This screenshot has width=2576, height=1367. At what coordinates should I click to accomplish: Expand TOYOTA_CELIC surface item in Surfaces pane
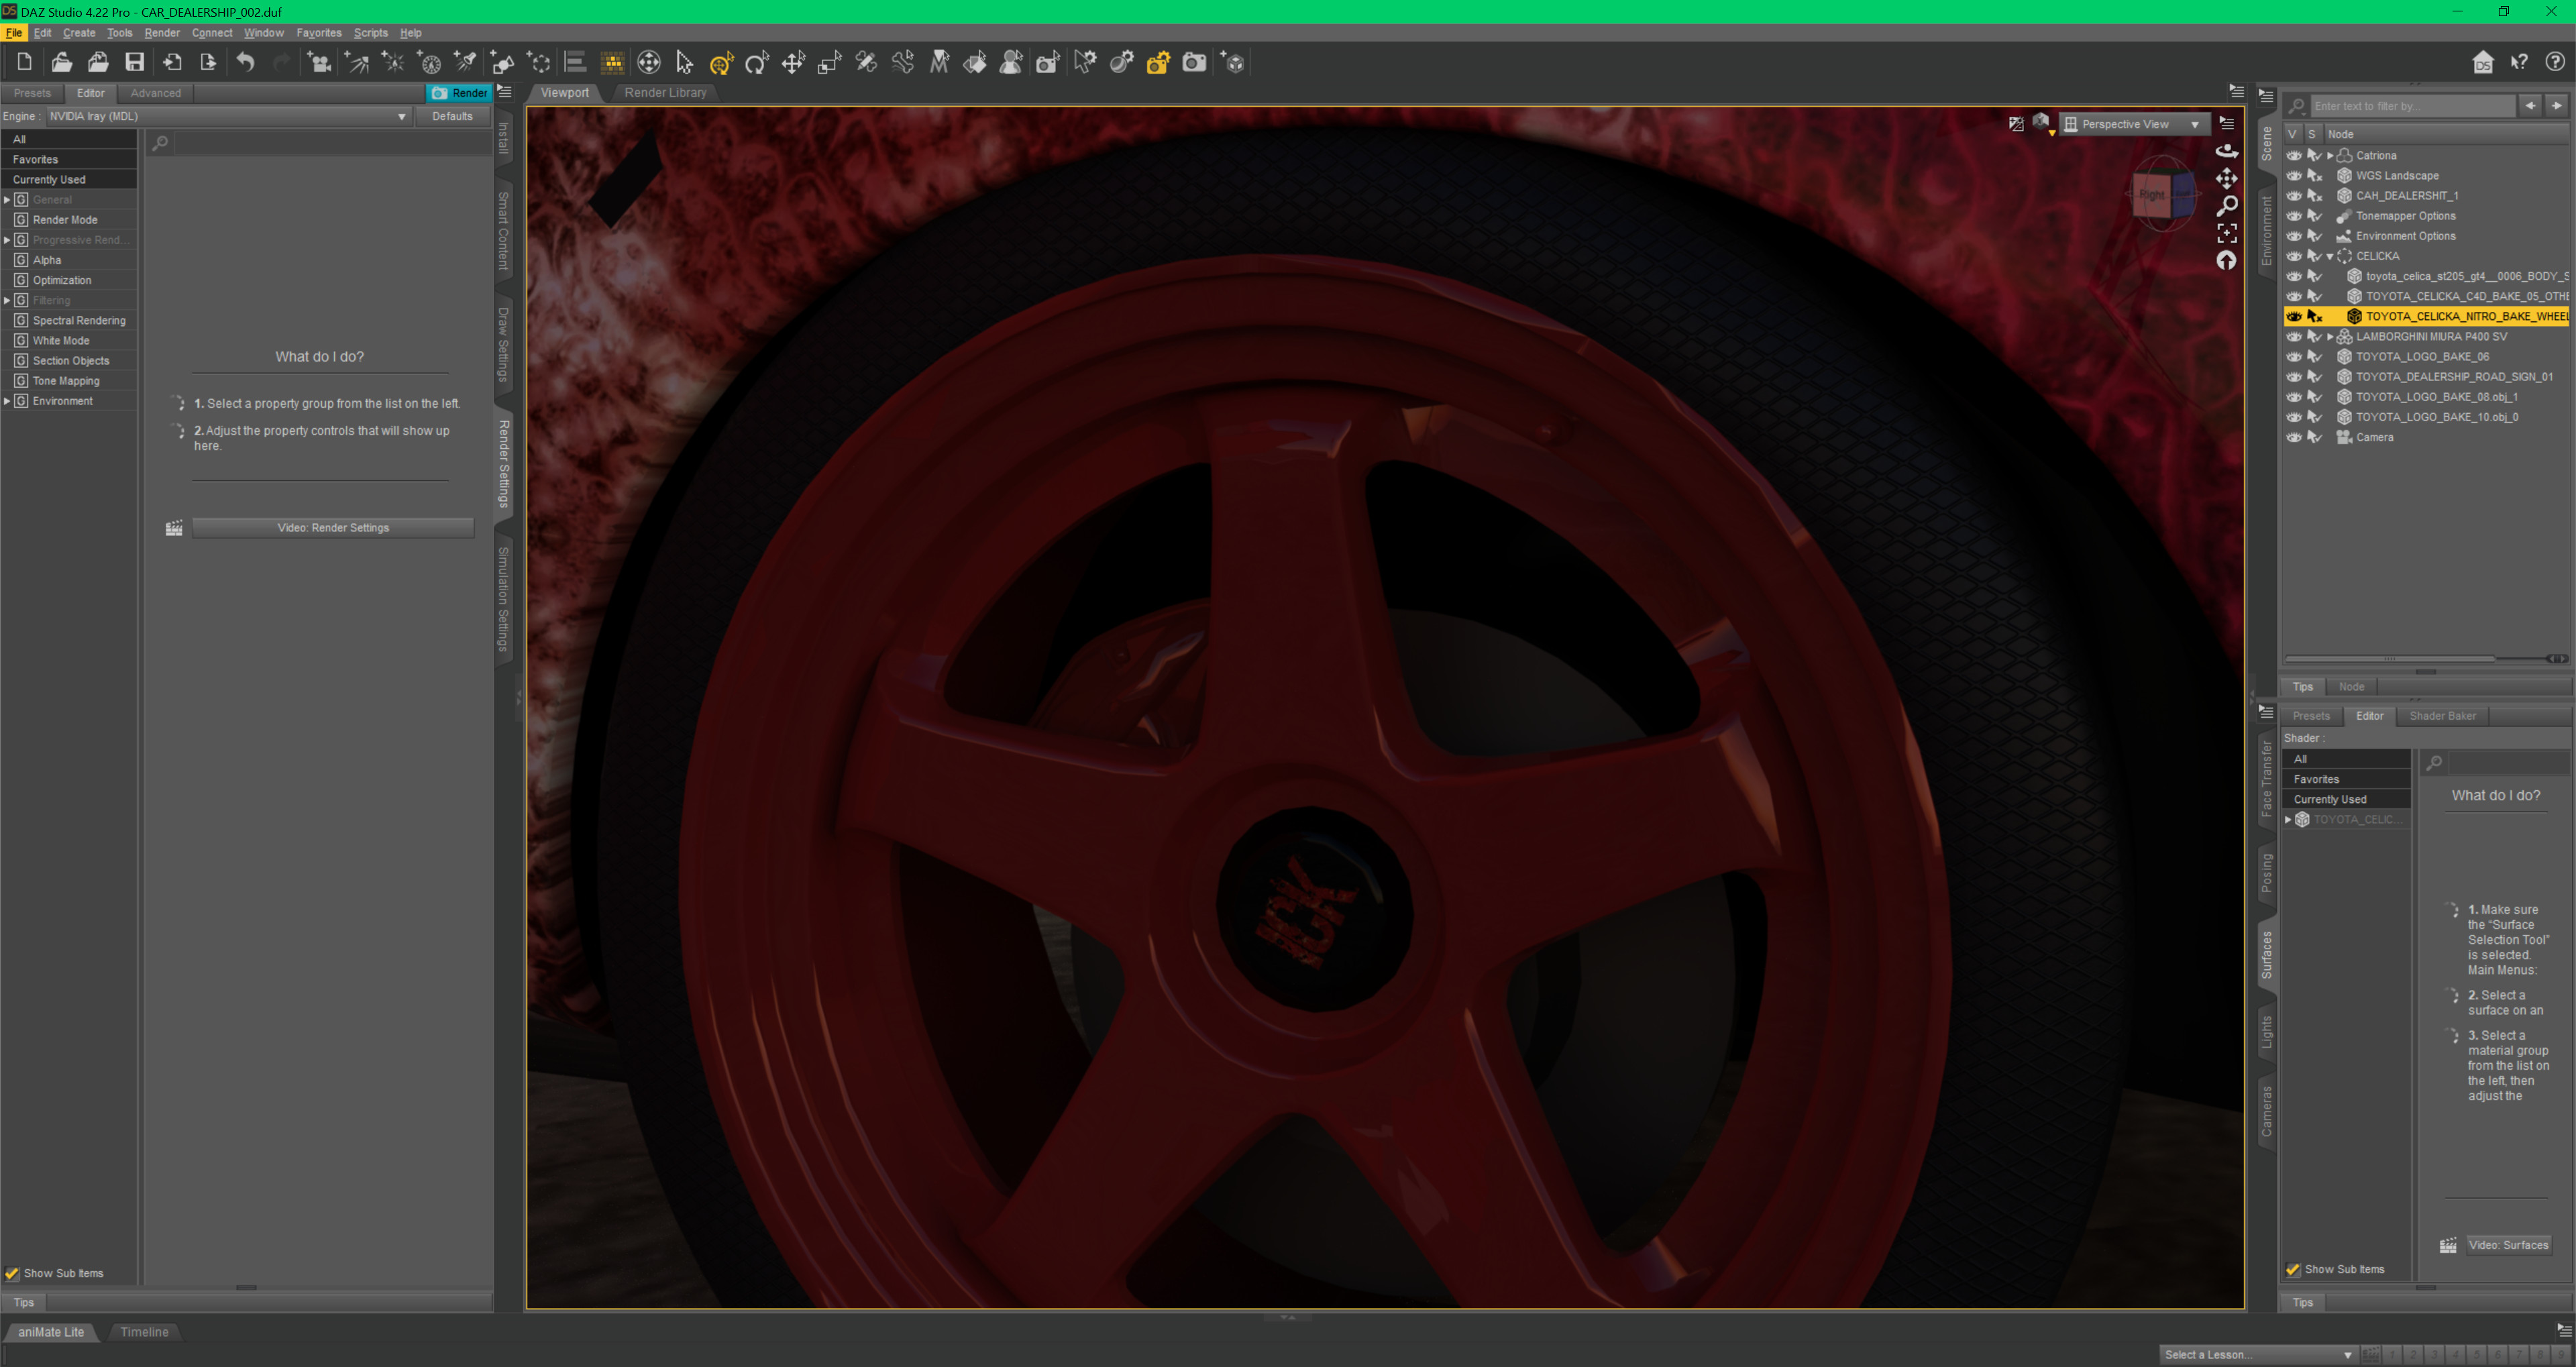pyautogui.click(x=2288, y=819)
